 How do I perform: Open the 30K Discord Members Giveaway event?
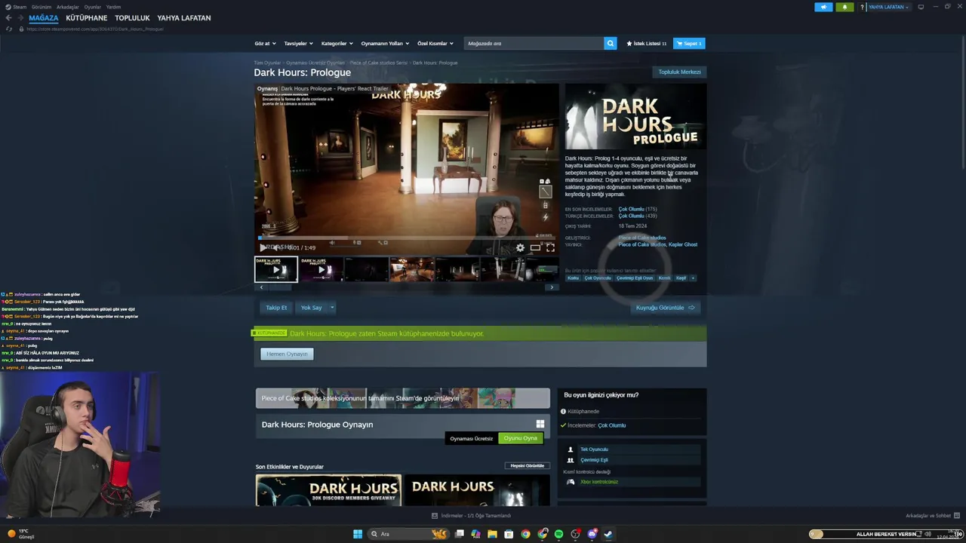coord(328,490)
